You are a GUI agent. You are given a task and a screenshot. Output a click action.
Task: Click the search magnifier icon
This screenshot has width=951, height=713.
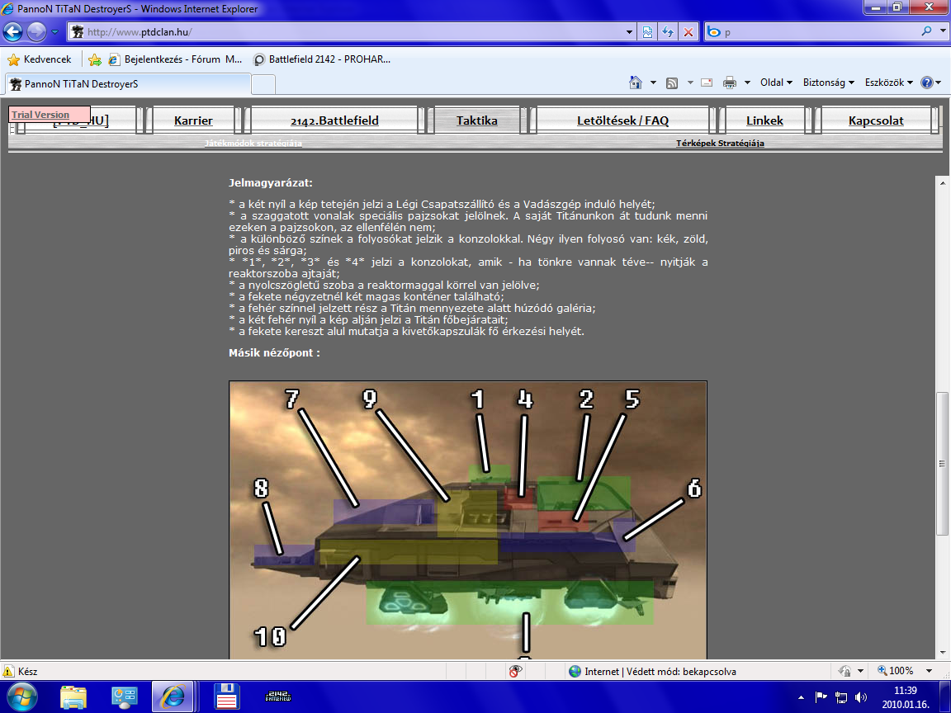[926, 31]
